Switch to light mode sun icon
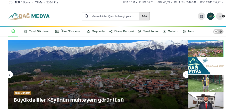Viewport: 226px width, 110px height. (216, 31)
